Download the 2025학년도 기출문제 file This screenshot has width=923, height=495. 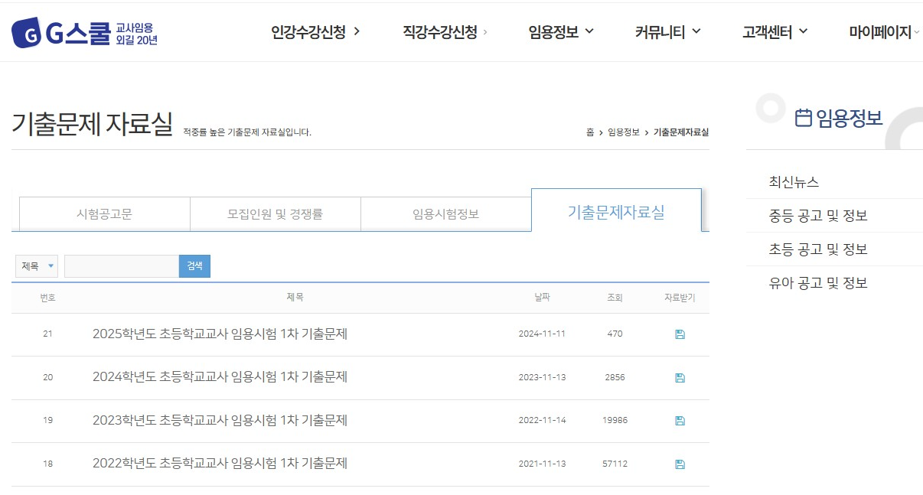[x=679, y=334]
